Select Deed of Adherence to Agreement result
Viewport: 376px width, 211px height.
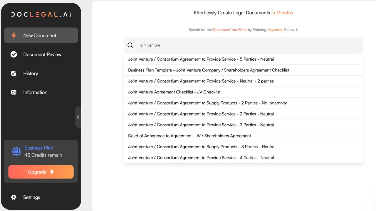pyautogui.click(x=189, y=136)
